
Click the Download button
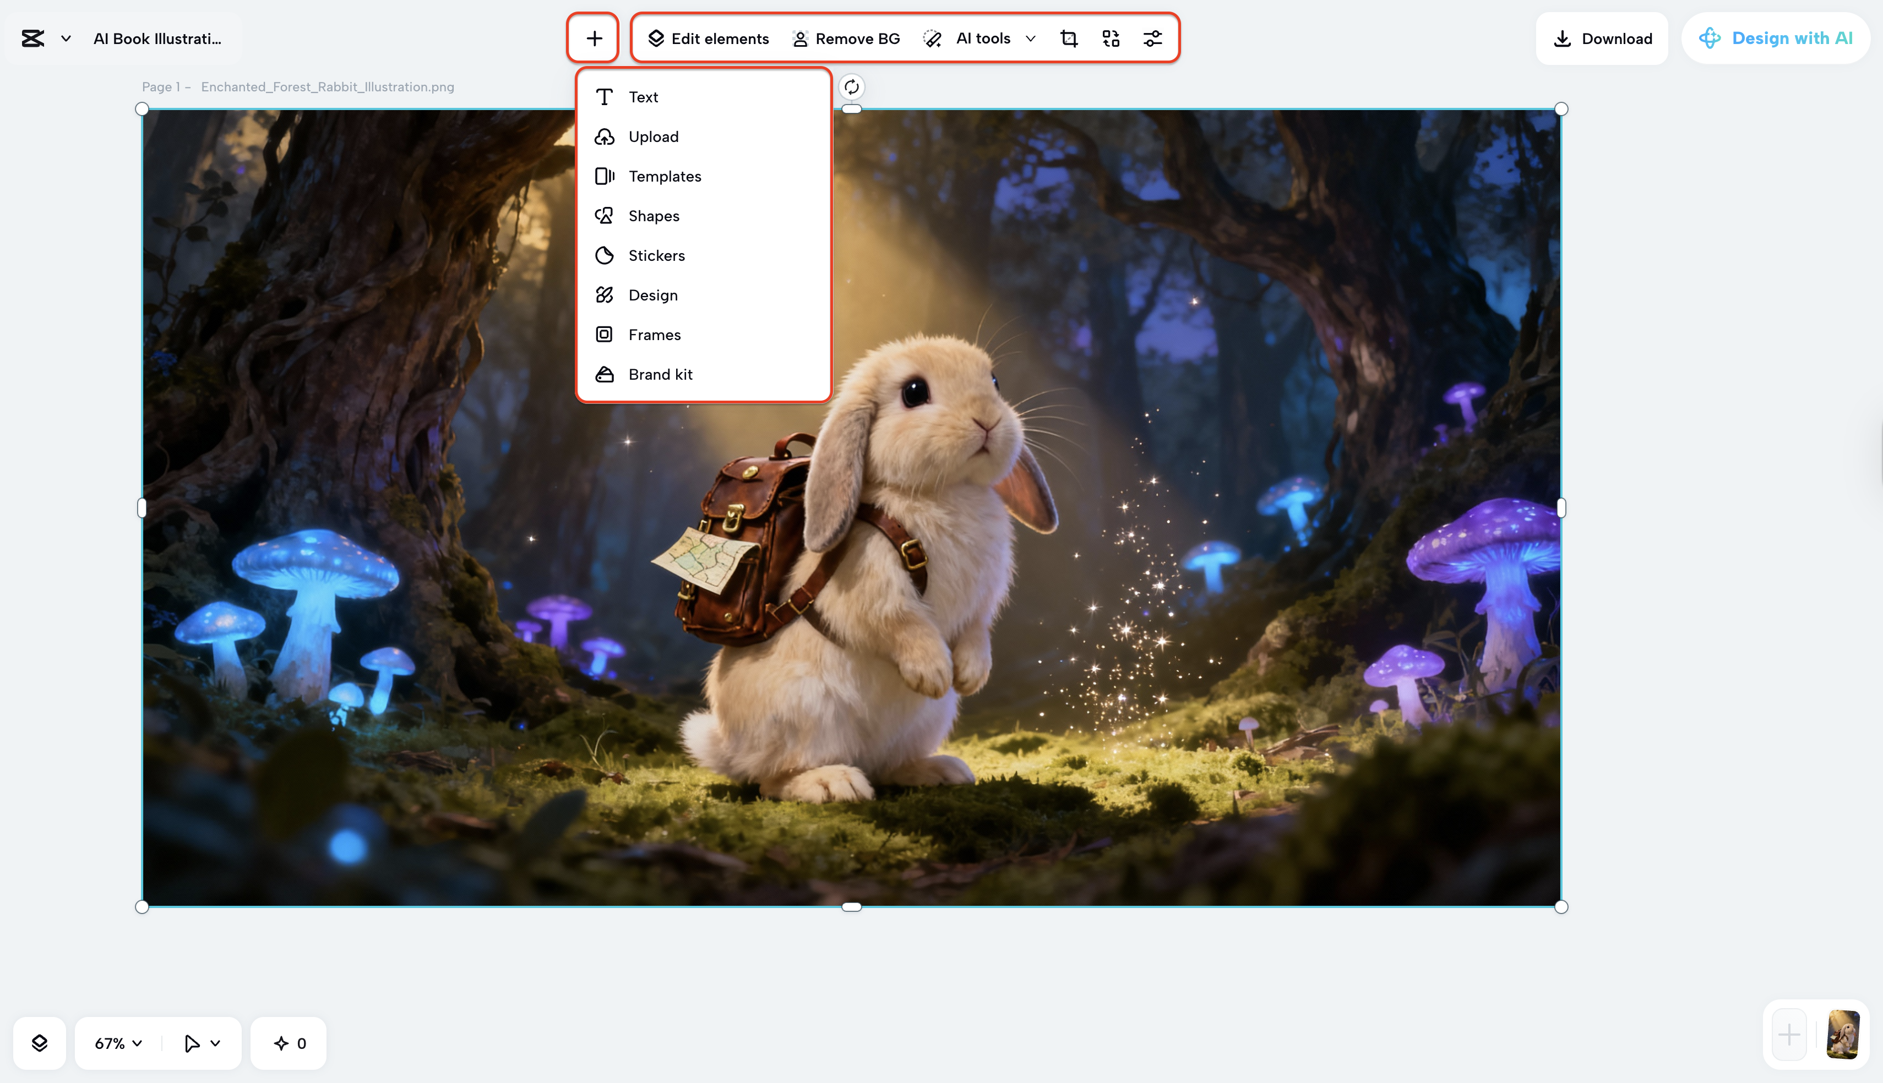coord(1602,38)
